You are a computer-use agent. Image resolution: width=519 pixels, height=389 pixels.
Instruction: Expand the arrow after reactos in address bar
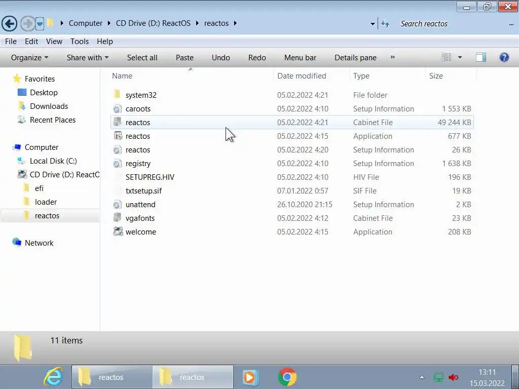pos(235,23)
